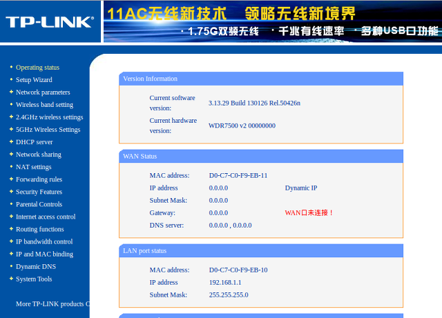The width and height of the screenshot is (442, 318).
Task: Open System Tools label
Action: [34, 279]
